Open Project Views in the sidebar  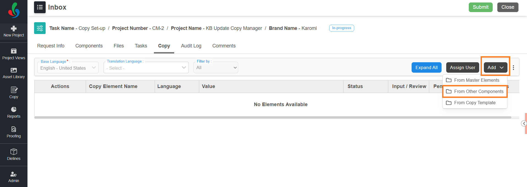(x=14, y=54)
